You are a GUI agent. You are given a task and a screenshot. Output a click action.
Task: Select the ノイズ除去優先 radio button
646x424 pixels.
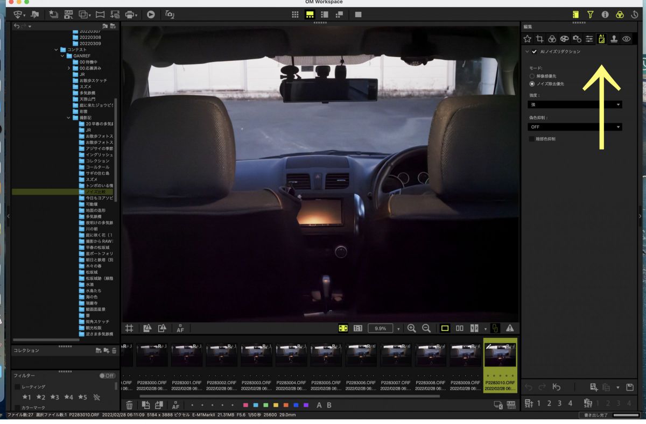532,84
